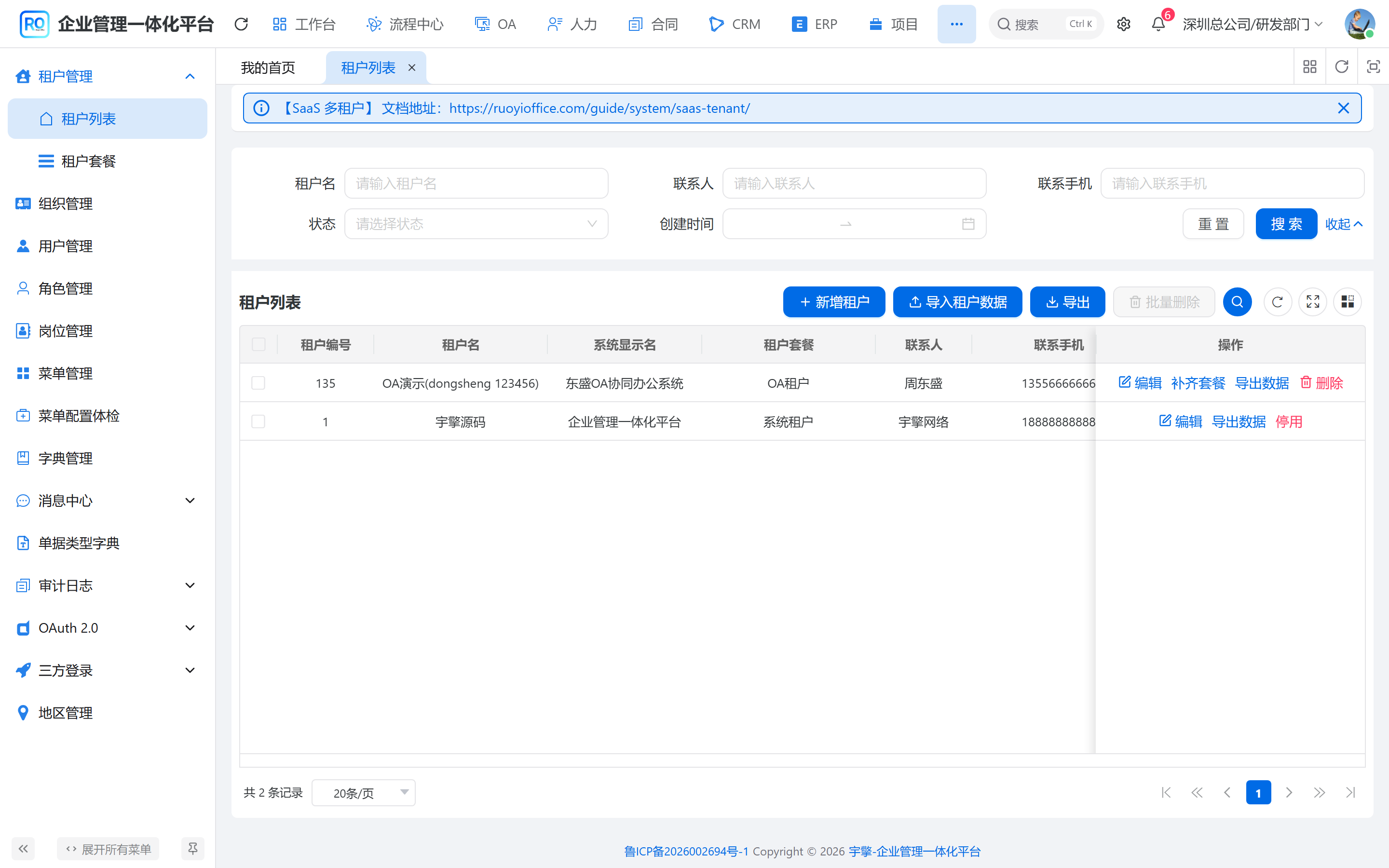Screen dimensions: 1389x868
Task: Close the SaaS documentation info banner
Action: [x=1343, y=108]
